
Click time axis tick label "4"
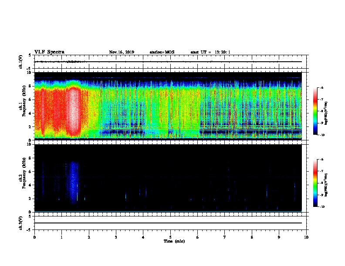pos(143,237)
